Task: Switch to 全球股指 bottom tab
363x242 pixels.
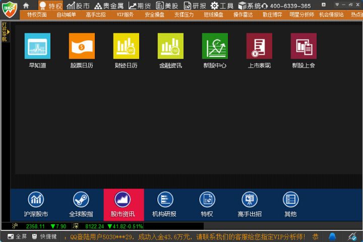Action: [81, 205]
